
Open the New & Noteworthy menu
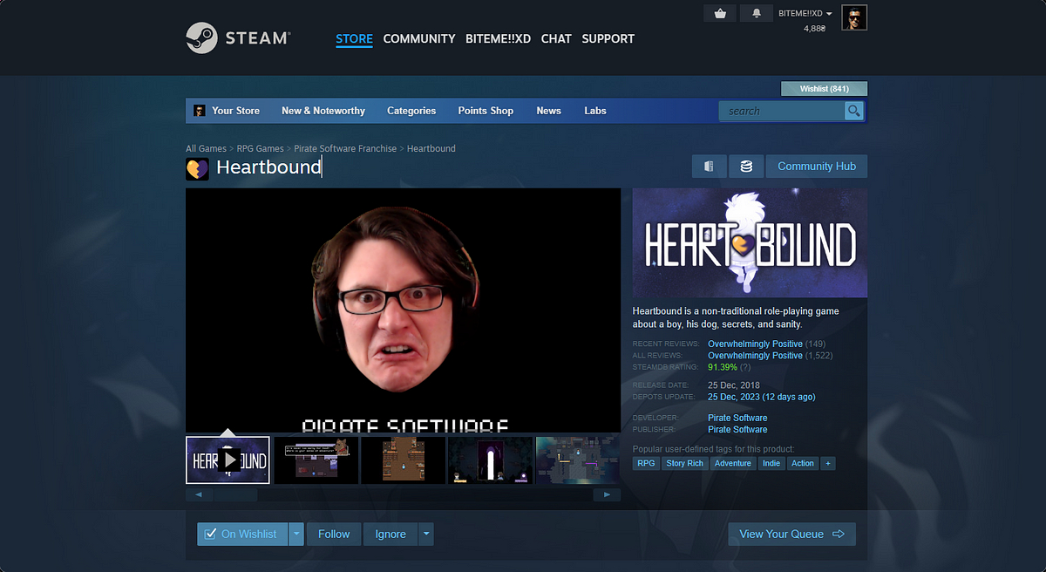pyautogui.click(x=323, y=111)
